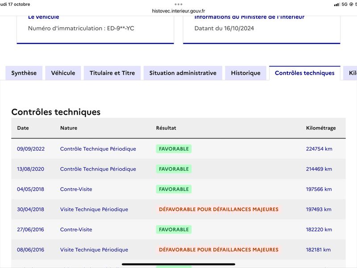Select the date 13/08/2020
Viewport: 357px width, 268px height.
click(30, 169)
